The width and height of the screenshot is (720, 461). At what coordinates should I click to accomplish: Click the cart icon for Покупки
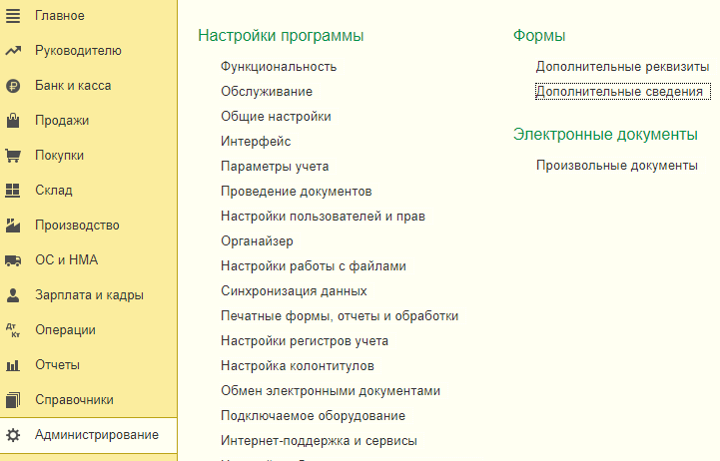point(13,156)
